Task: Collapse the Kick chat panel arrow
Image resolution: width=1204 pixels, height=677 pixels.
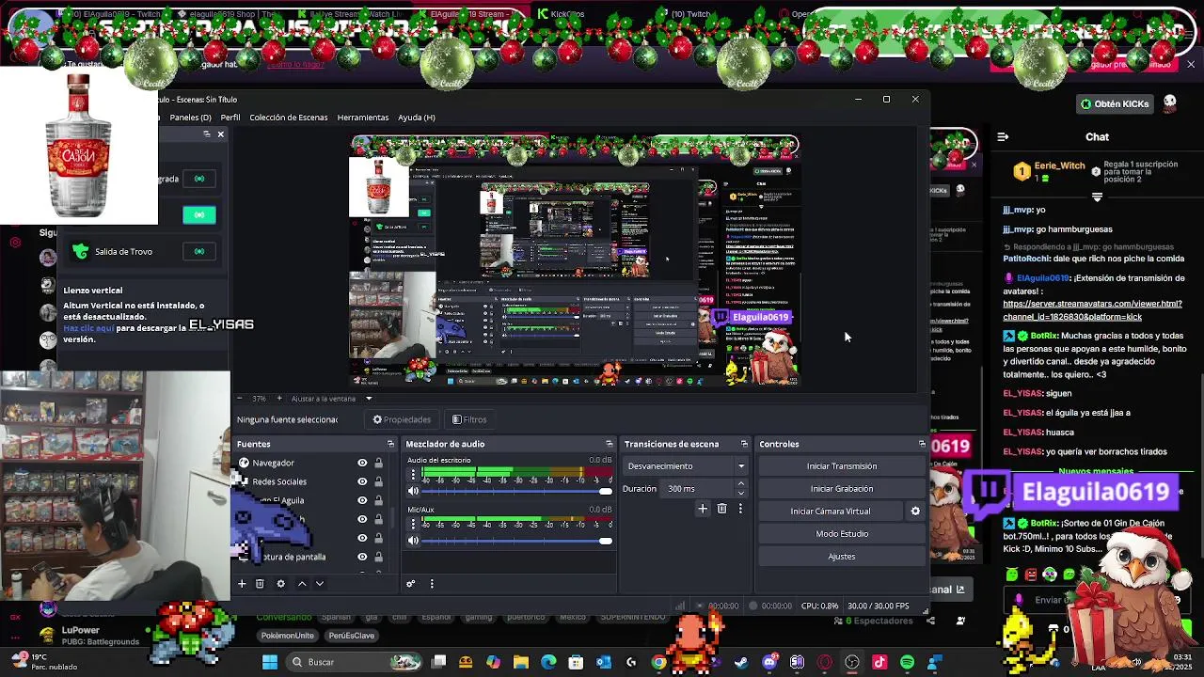Action: (1003, 137)
